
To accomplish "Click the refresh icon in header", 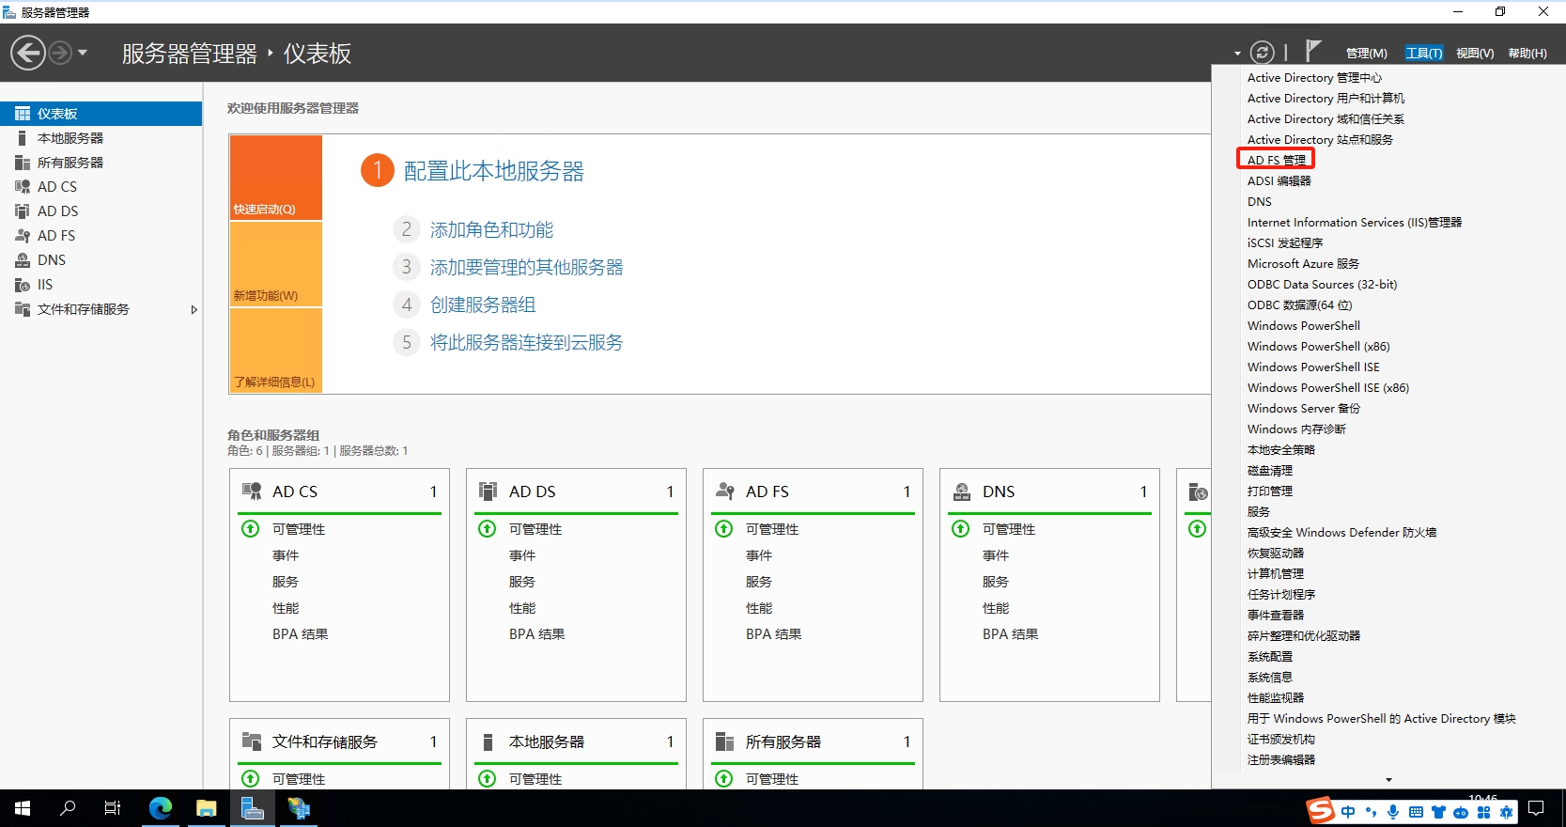I will click(x=1263, y=53).
